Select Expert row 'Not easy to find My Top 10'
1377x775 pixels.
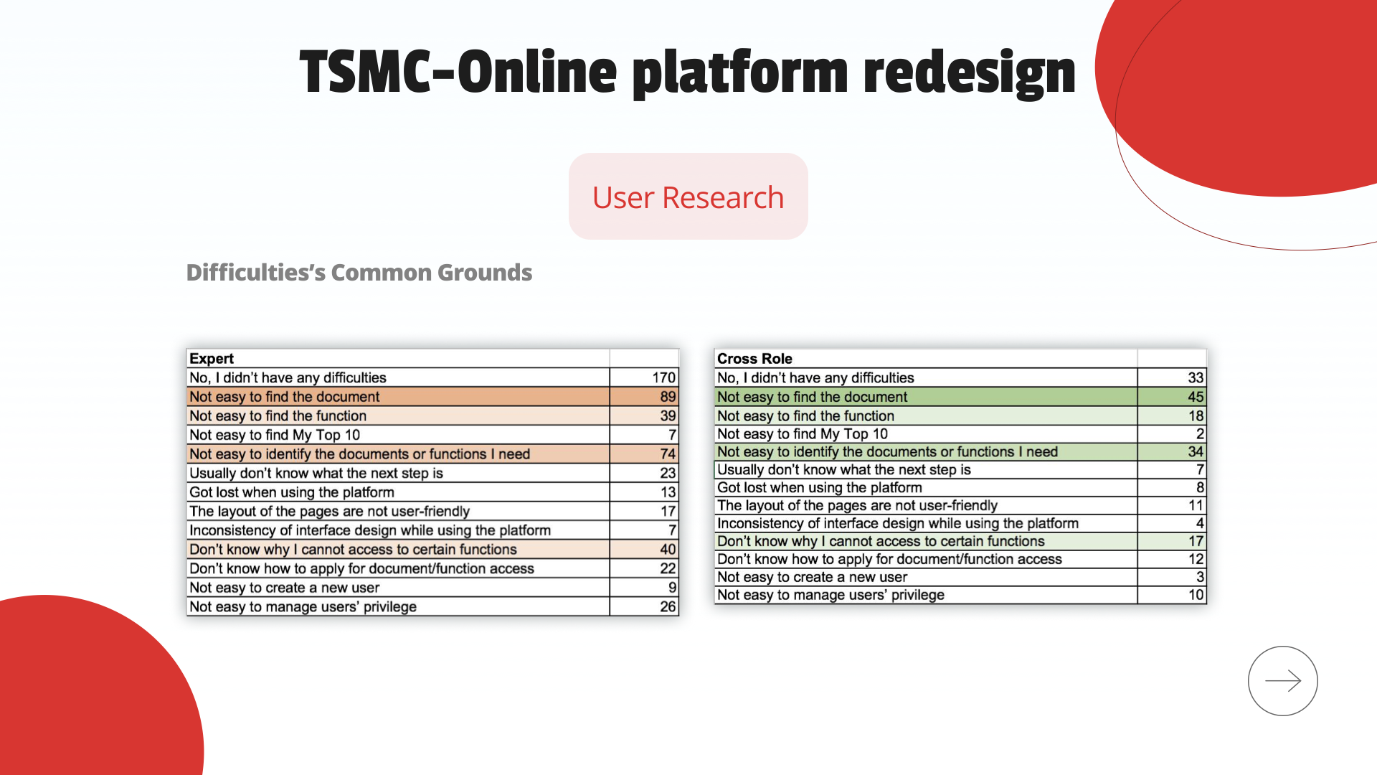pyautogui.click(x=432, y=435)
